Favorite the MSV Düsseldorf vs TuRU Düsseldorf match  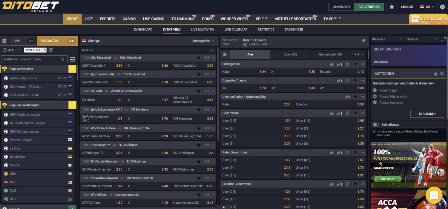199,58
